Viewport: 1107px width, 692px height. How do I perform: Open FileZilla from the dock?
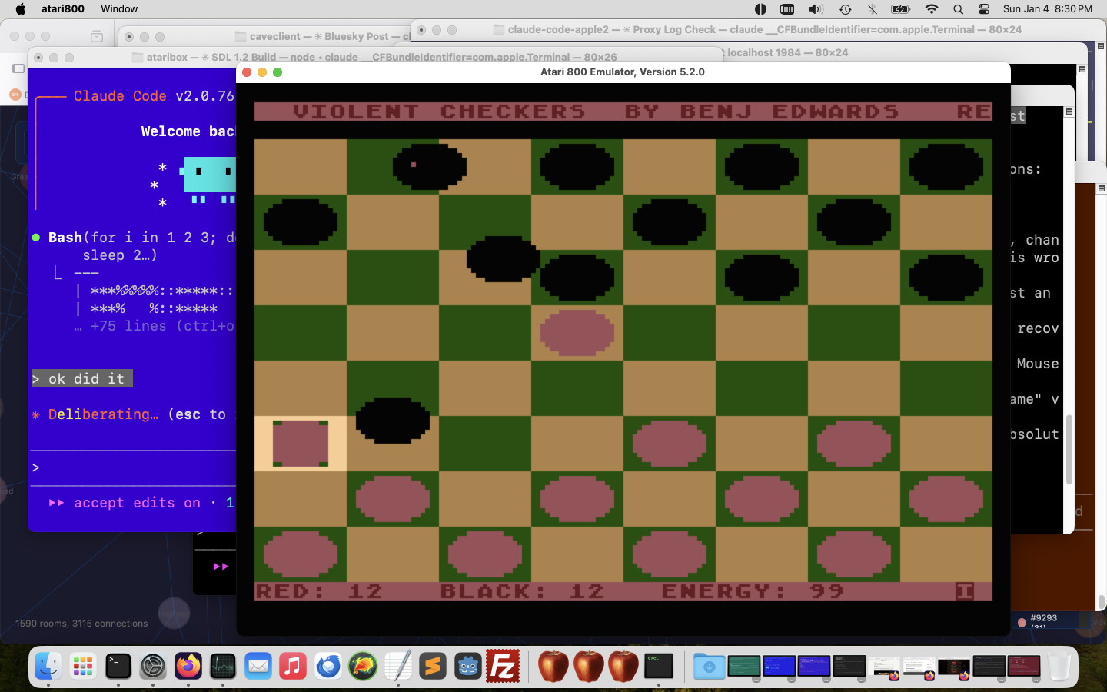coord(503,666)
